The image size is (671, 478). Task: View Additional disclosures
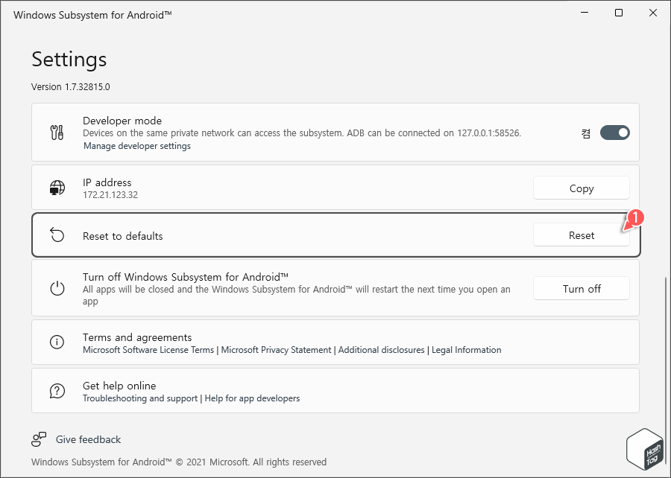(381, 350)
